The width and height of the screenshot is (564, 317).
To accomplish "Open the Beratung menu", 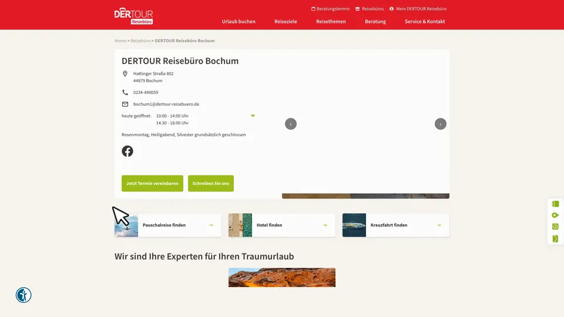I will pyautogui.click(x=375, y=22).
